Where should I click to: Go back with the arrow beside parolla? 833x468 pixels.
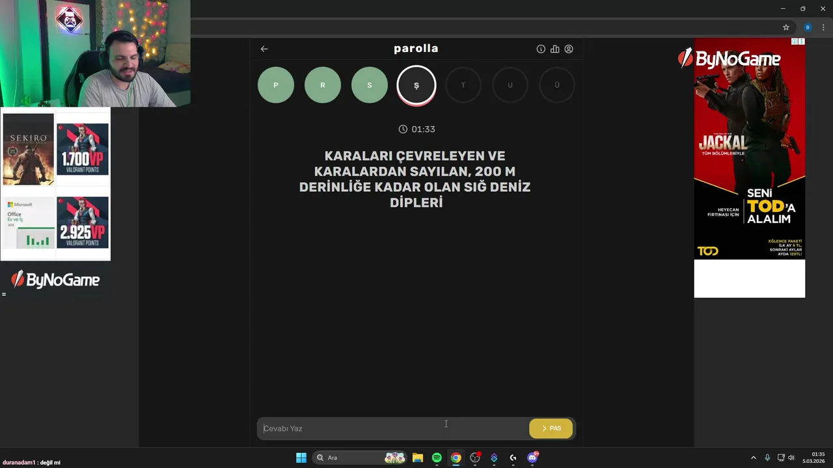[x=264, y=49]
